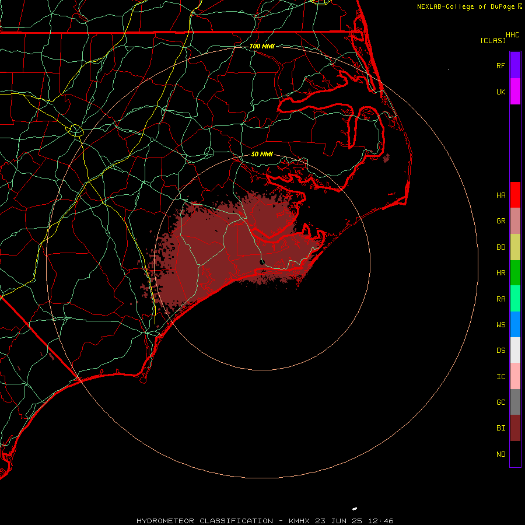Screen dimensions: 525x525
Task: Click the UK magenta legend swatch
Action: (x=515, y=92)
